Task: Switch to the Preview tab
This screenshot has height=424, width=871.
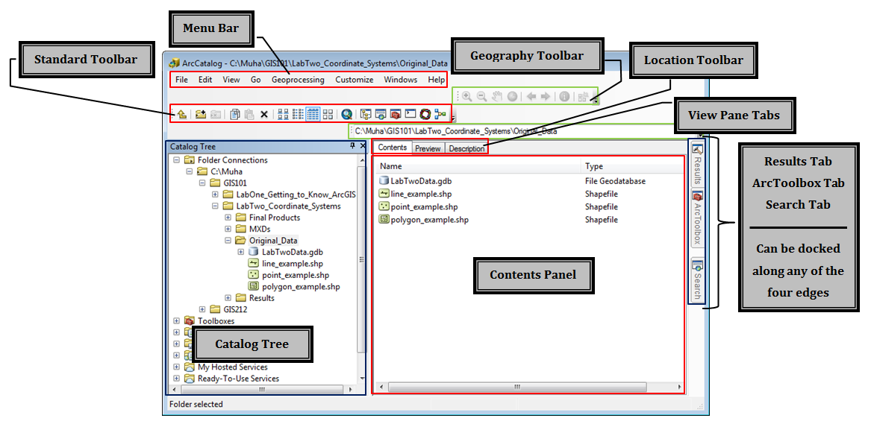Action: pyautogui.click(x=428, y=148)
